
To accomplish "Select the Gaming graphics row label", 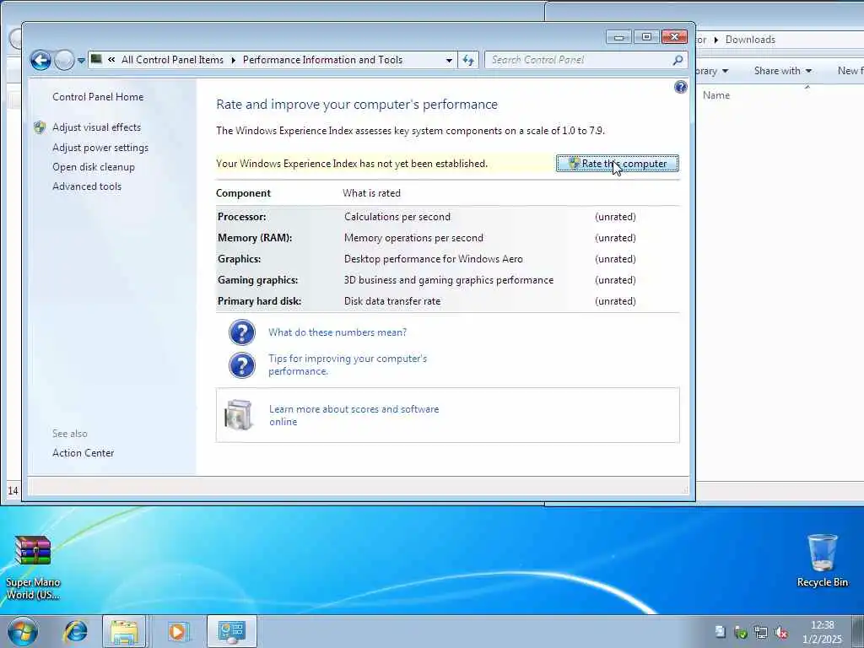I will [x=257, y=280].
